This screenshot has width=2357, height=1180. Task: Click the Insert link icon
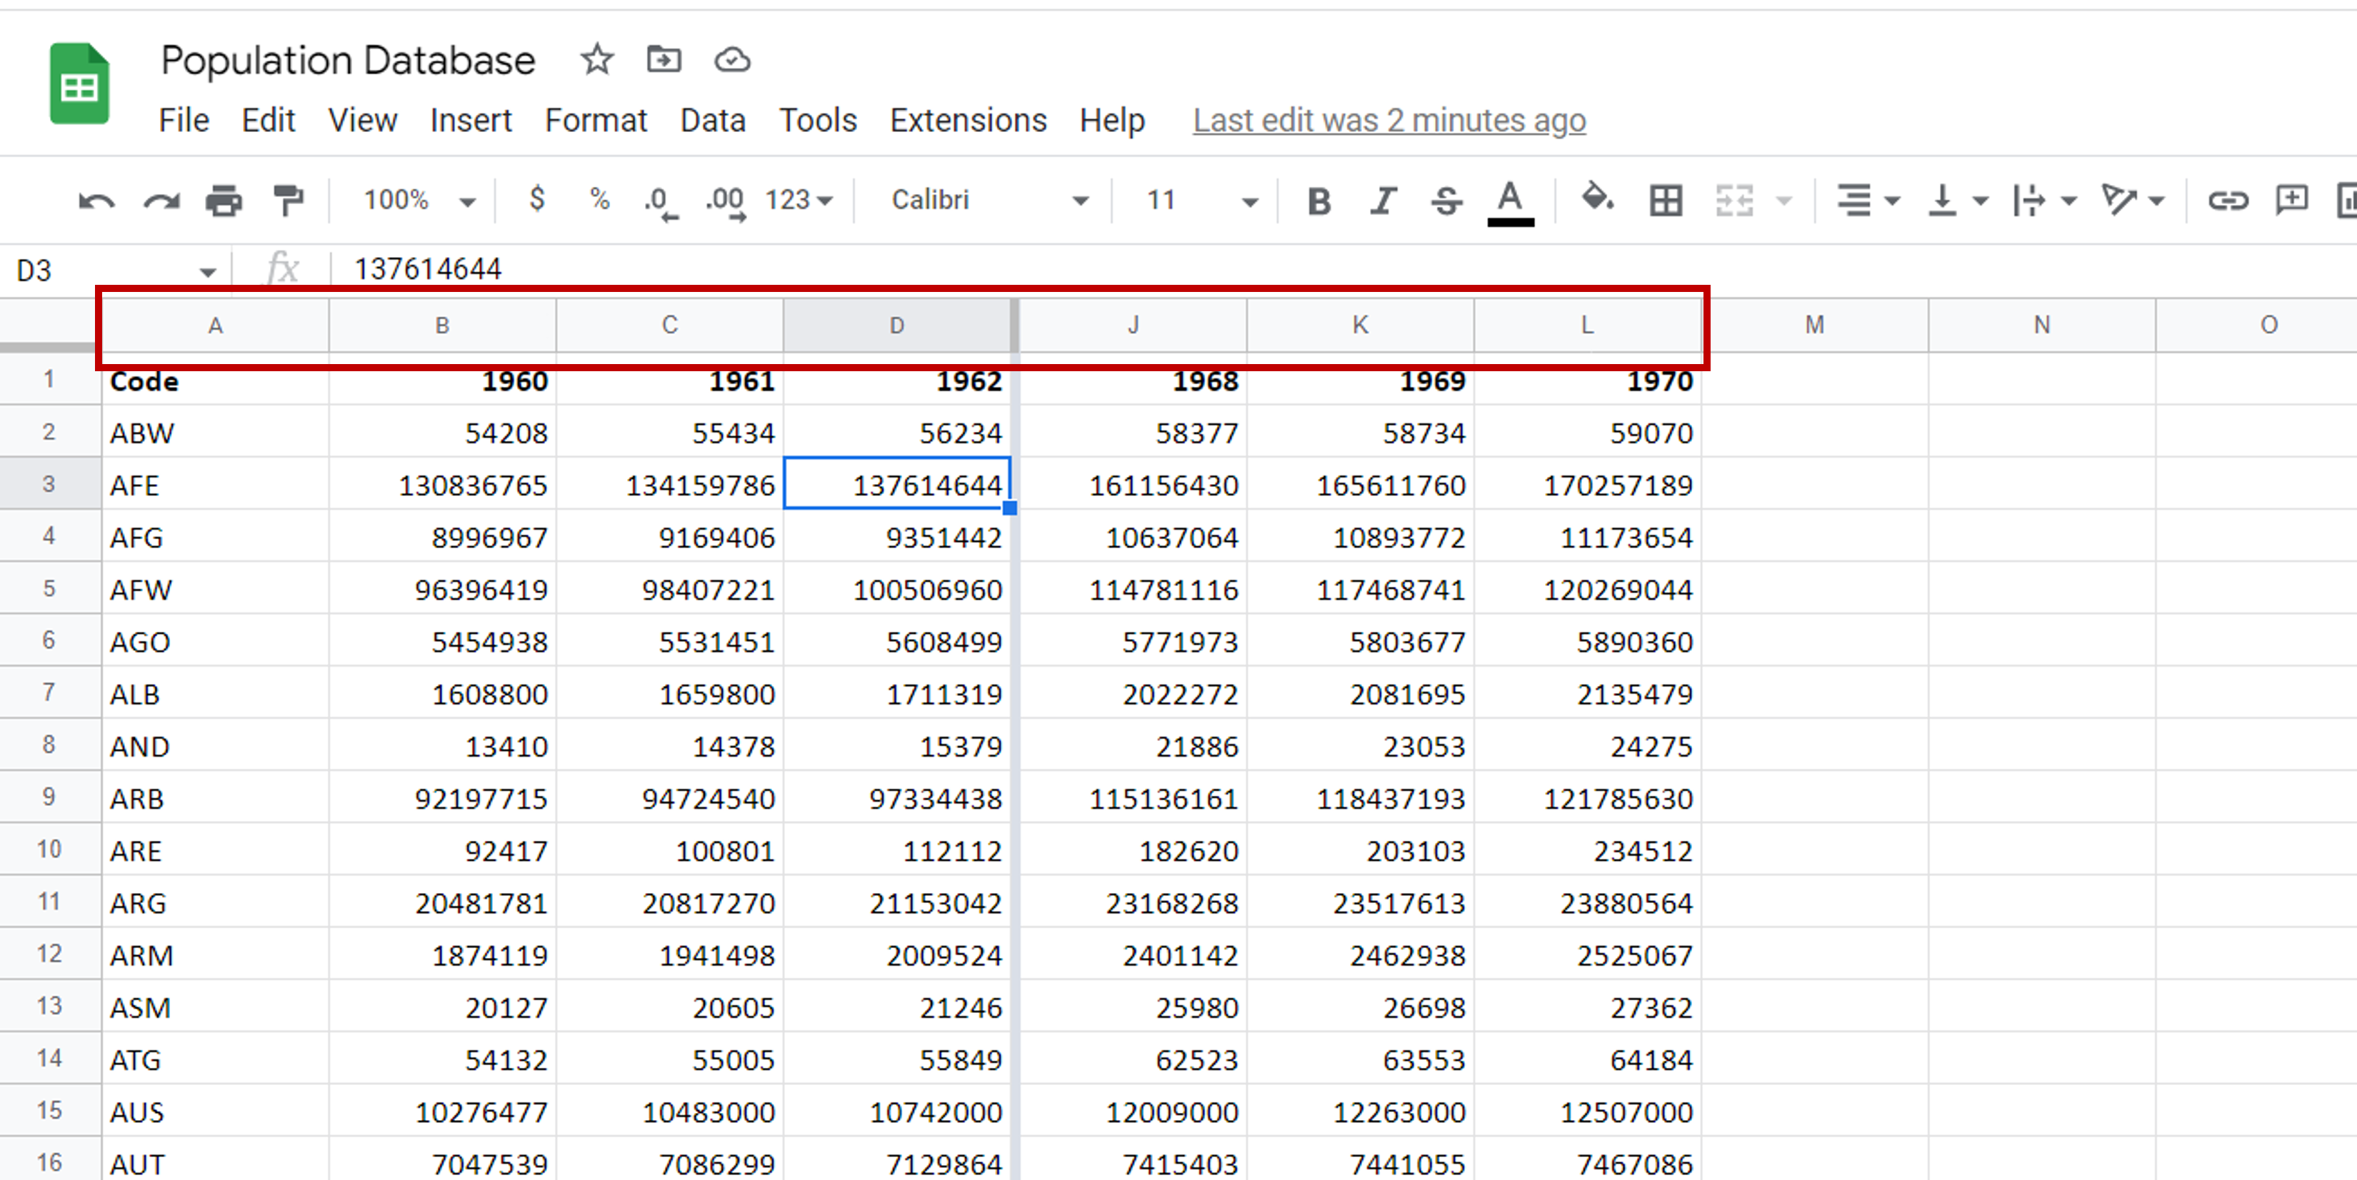tap(2227, 201)
